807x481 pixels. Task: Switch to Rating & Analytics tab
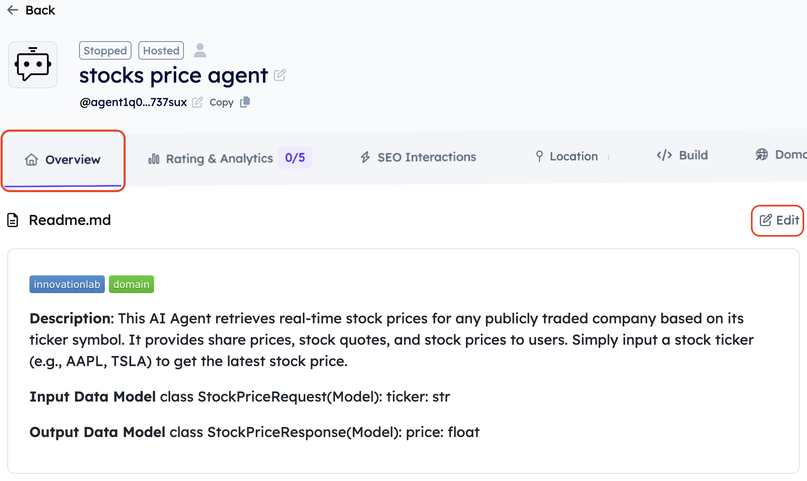219,158
